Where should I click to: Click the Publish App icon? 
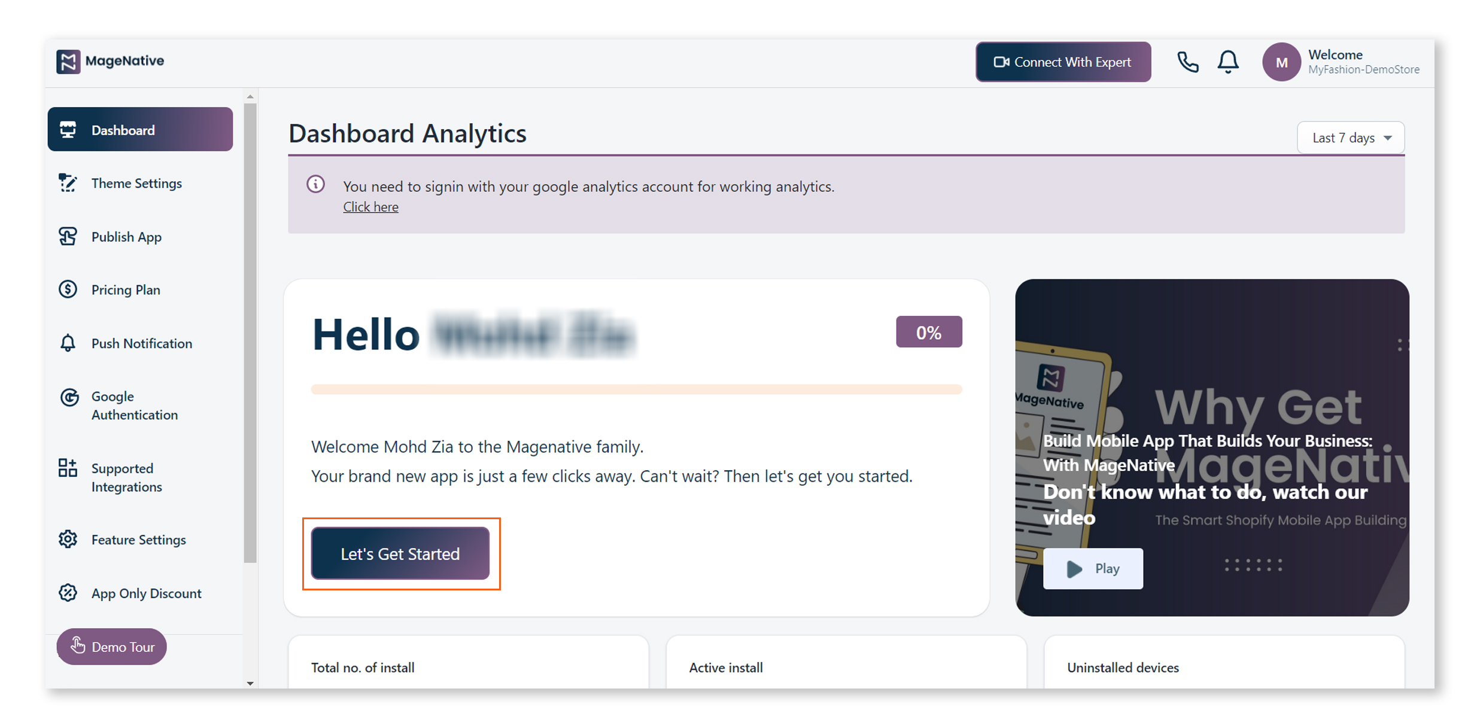tap(68, 236)
